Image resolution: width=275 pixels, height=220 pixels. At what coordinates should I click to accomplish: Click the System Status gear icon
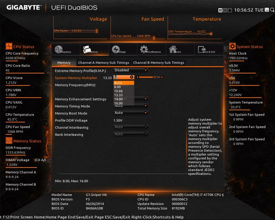tap(232, 46)
